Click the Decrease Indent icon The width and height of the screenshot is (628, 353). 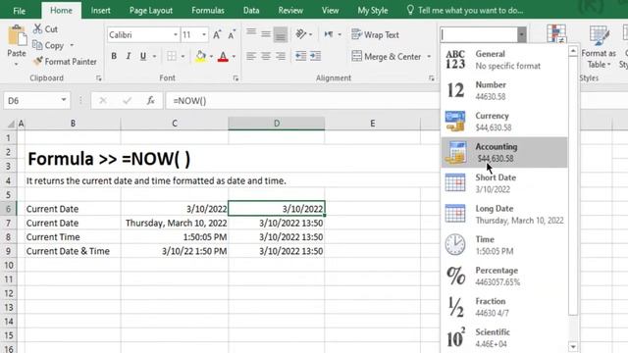pyautogui.click(x=301, y=56)
